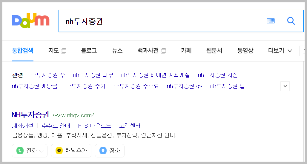Open related search nh투자증권 앱
307x164 pixels.
click(227, 86)
